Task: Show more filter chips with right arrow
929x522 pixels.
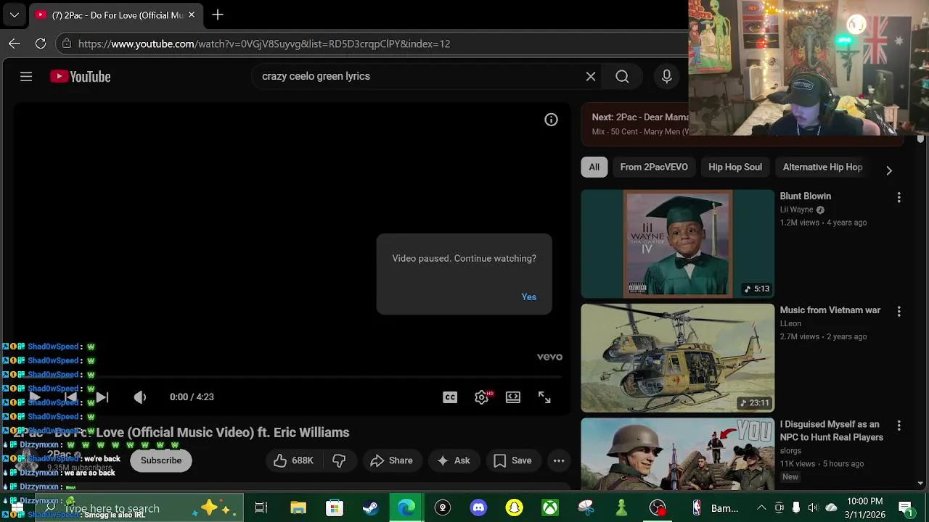Action: 889,170
